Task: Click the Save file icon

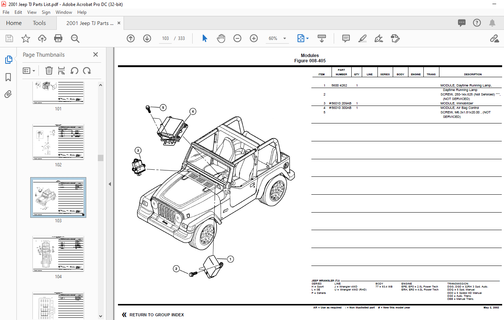Action: pos(9,38)
